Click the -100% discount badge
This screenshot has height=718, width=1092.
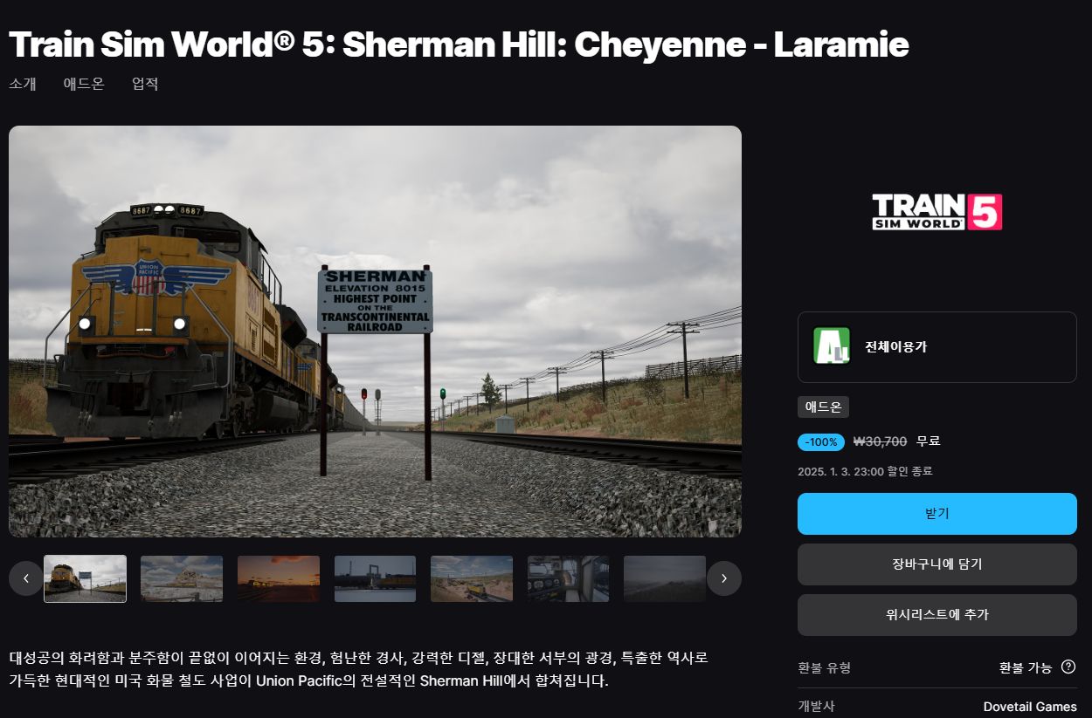click(821, 442)
